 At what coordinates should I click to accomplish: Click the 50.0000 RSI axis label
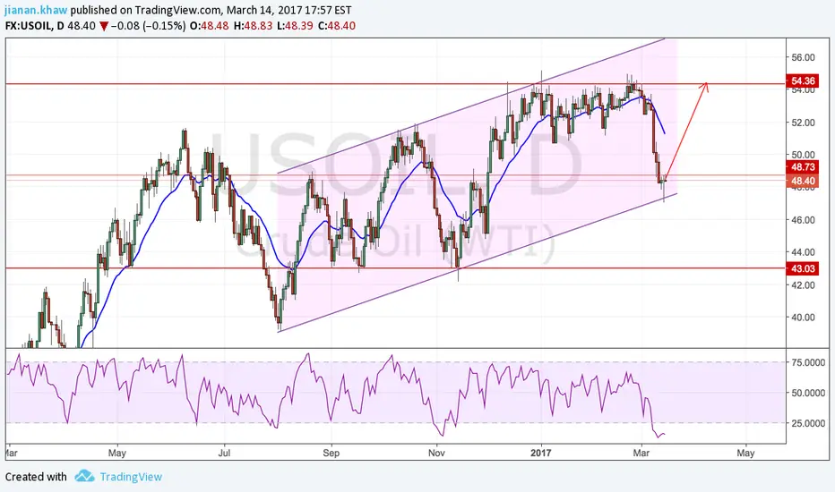808,393
